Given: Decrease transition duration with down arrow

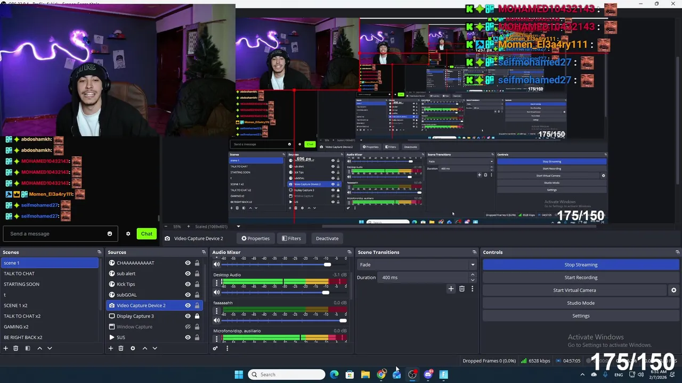Looking at the screenshot, I should coord(472,279).
